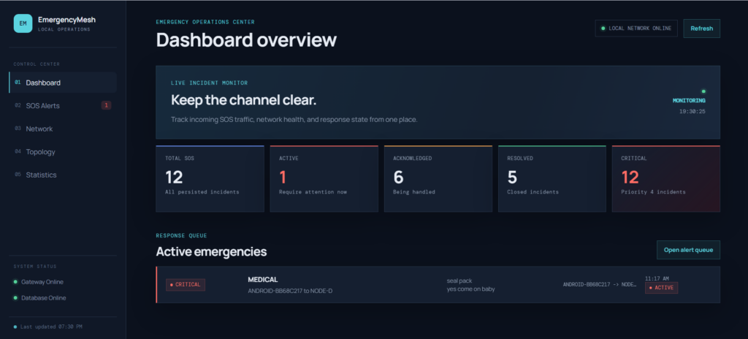Open SOS Alerts in sidebar
This screenshot has width=748, height=339.
coord(63,105)
